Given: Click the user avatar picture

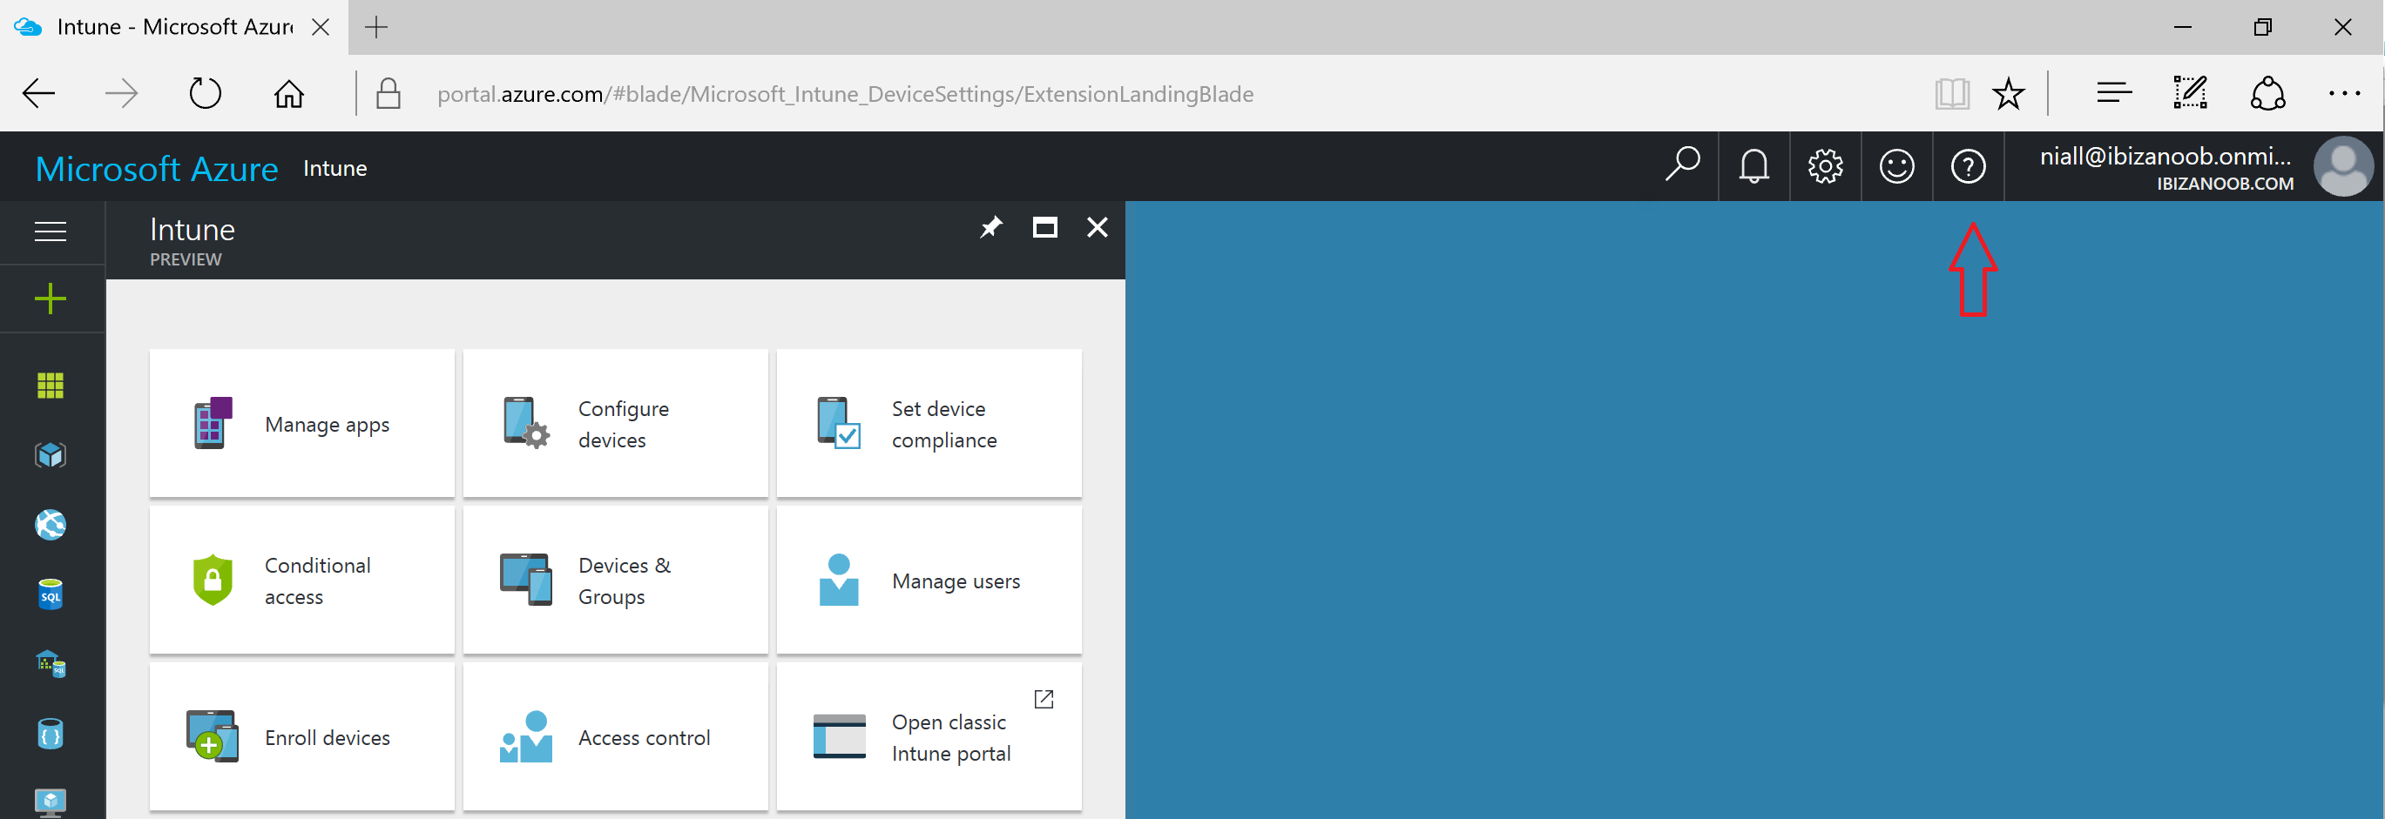Looking at the screenshot, I should [2342, 166].
